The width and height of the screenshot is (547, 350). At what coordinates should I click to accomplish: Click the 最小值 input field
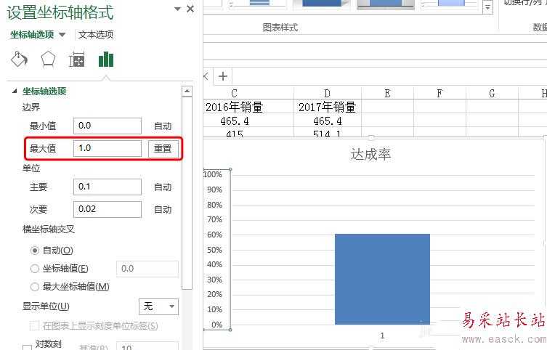[108, 126]
